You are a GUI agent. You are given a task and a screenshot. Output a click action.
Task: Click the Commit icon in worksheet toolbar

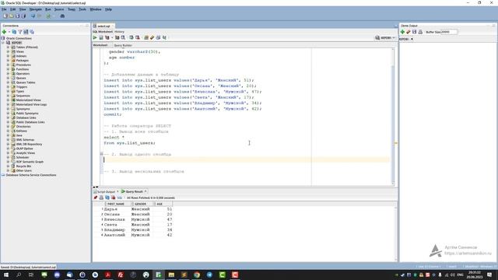coord(132,37)
